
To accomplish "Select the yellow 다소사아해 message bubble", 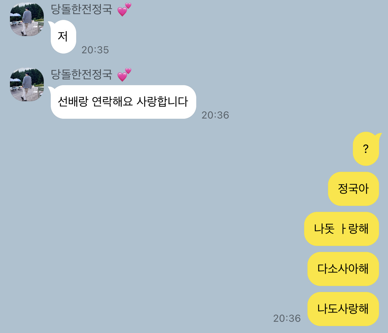I will coord(343,269).
